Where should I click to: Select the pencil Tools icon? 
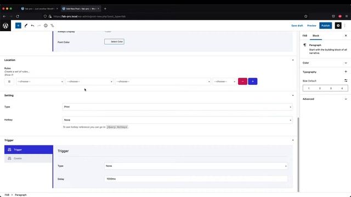(x=26, y=26)
